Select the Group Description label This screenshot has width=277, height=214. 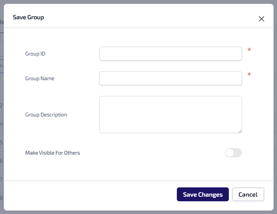(46, 115)
